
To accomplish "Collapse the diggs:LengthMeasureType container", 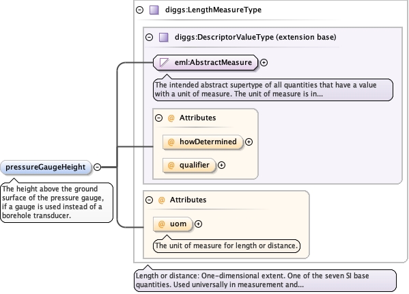I will 140,10.
